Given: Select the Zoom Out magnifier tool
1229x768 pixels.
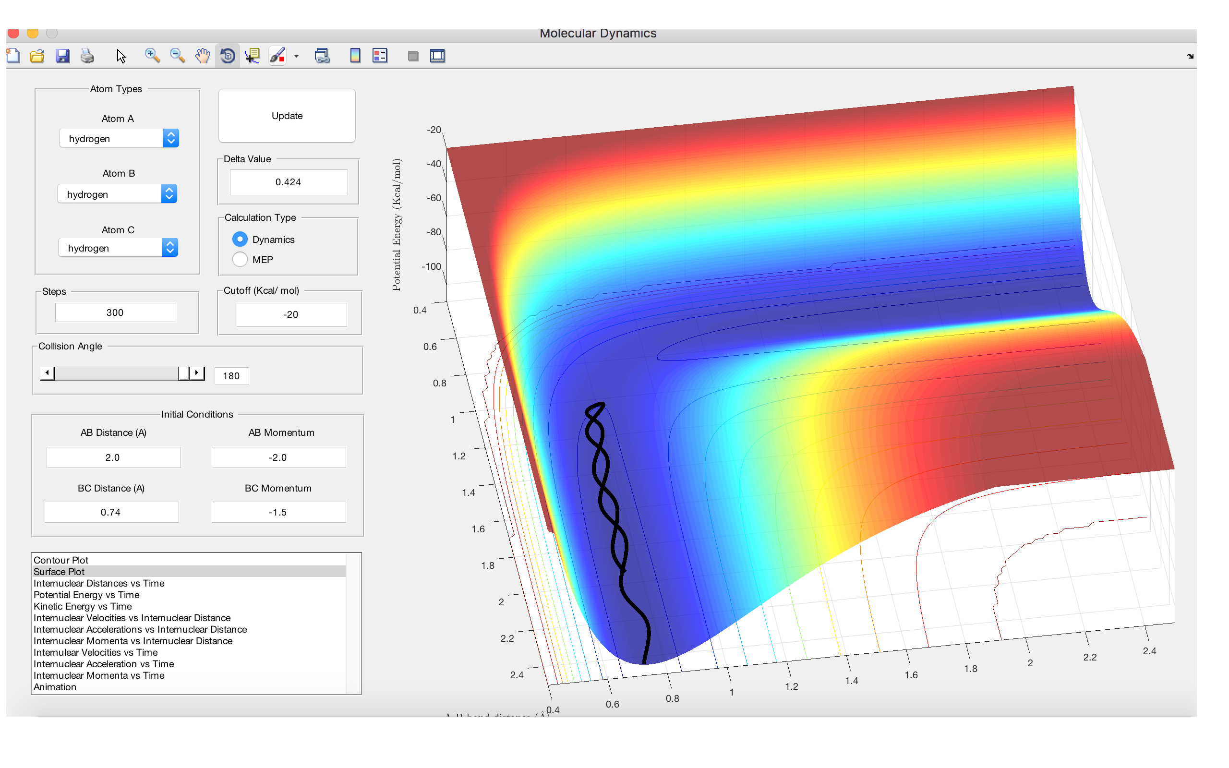Looking at the screenshot, I should click(177, 56).
